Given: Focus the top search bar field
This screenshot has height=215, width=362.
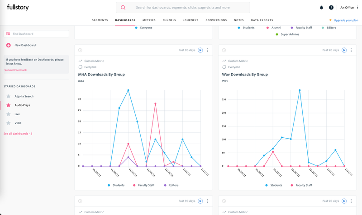Looking at the screenshot, I should point(183,8).
